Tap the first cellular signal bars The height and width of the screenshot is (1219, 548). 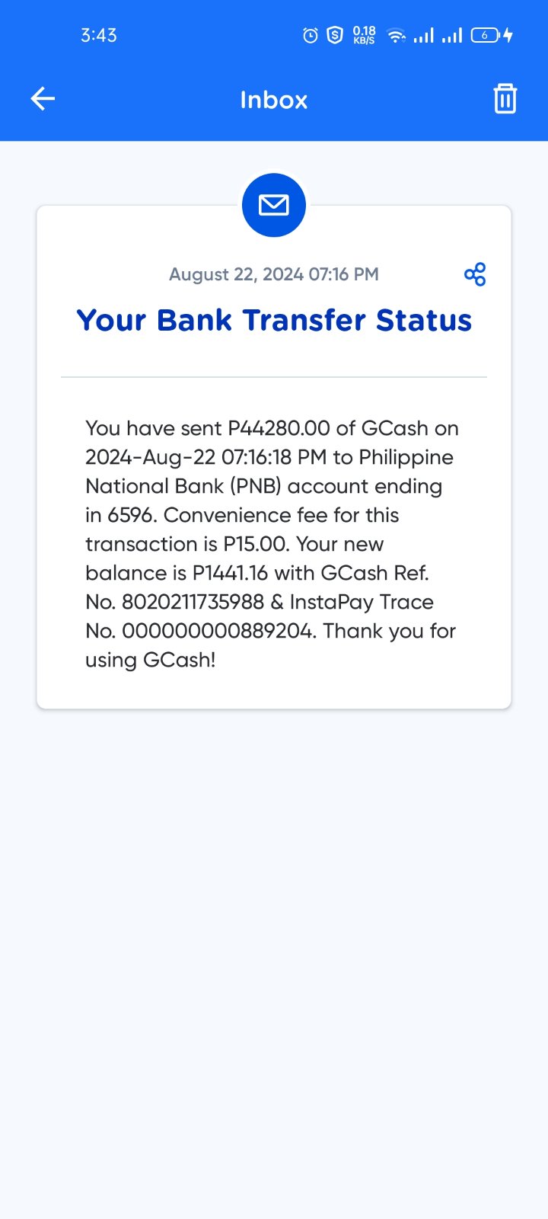click(424, 35)
